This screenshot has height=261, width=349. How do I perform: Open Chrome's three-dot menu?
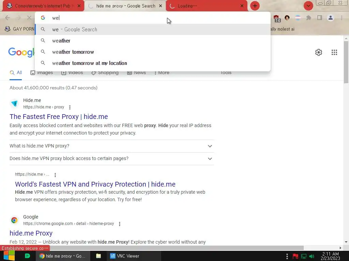point(342,18)
